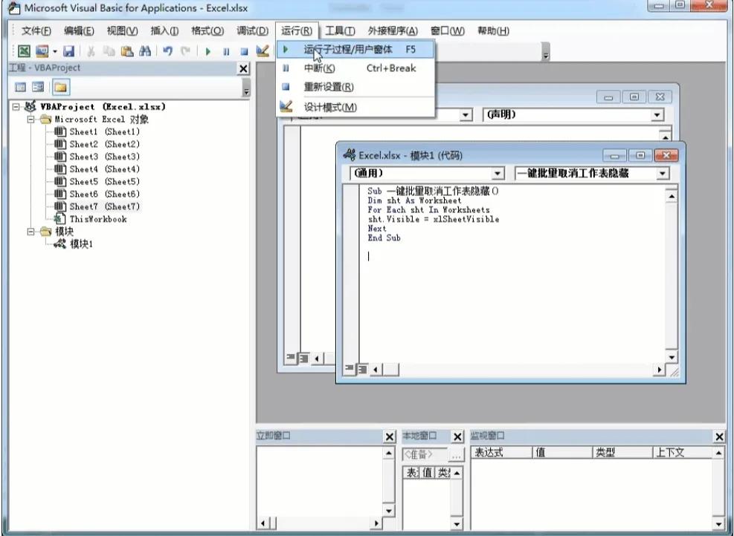Open the 工具(T) menu

tap(340, 31)
